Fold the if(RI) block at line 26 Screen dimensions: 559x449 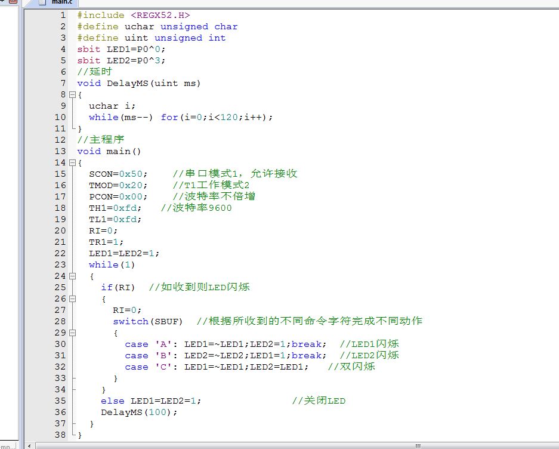[x=72, y=299]
